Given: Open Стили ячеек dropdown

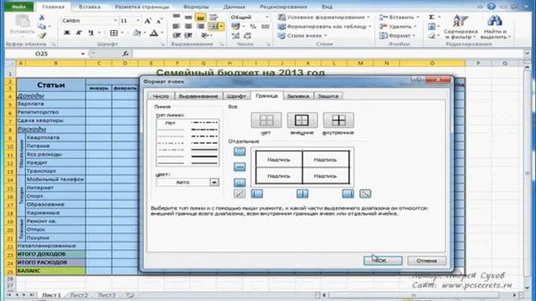Looking at the screenshot, I should pos(302,35).
